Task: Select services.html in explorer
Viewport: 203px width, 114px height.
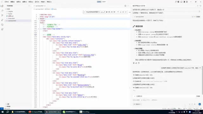Action: [12, 21]
